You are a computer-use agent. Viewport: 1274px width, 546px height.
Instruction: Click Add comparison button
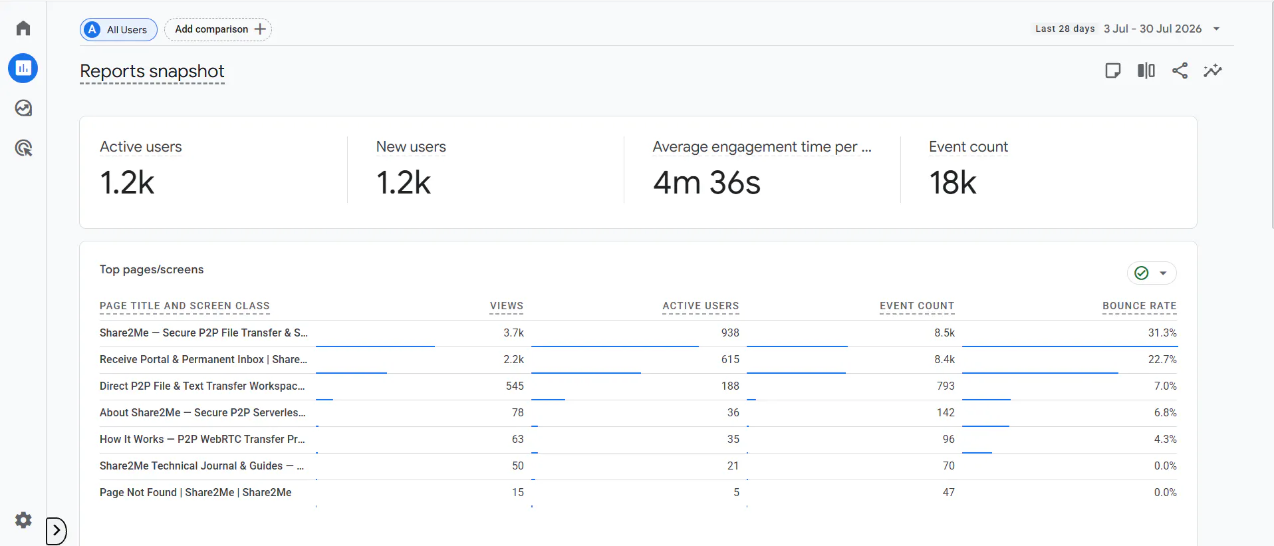click(218, 29)
